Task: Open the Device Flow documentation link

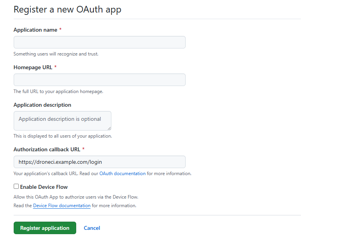Action: pos(61,205)
